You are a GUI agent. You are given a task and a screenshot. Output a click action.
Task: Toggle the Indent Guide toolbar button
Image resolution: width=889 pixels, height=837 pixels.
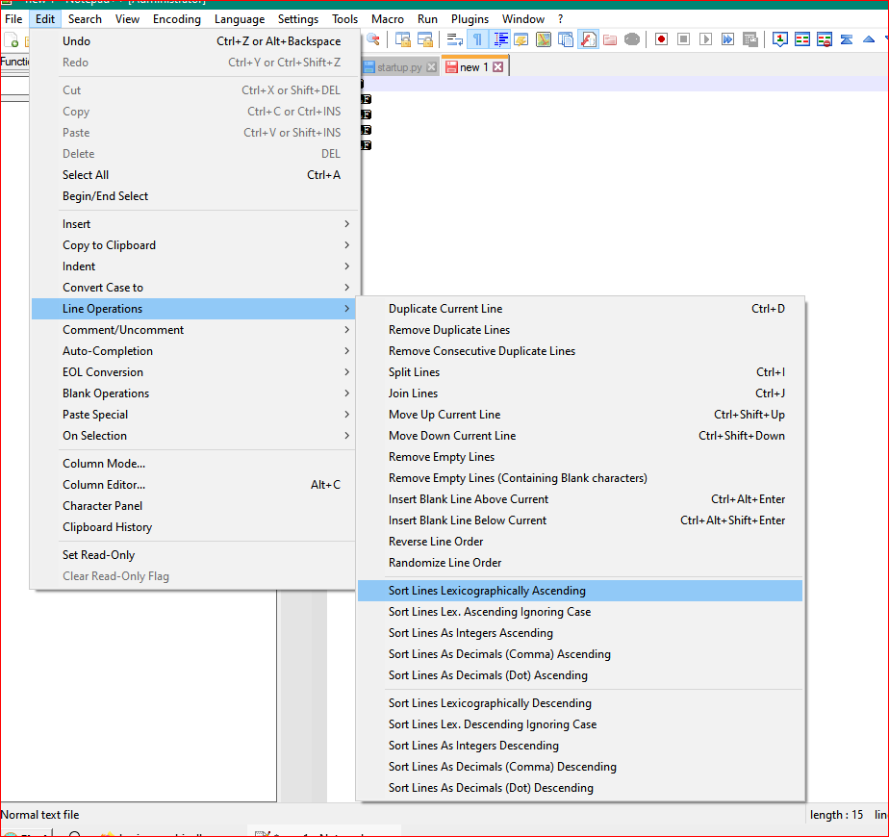coord(500,39)
